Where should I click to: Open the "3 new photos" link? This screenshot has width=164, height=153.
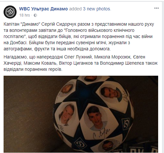pos(96,9)
